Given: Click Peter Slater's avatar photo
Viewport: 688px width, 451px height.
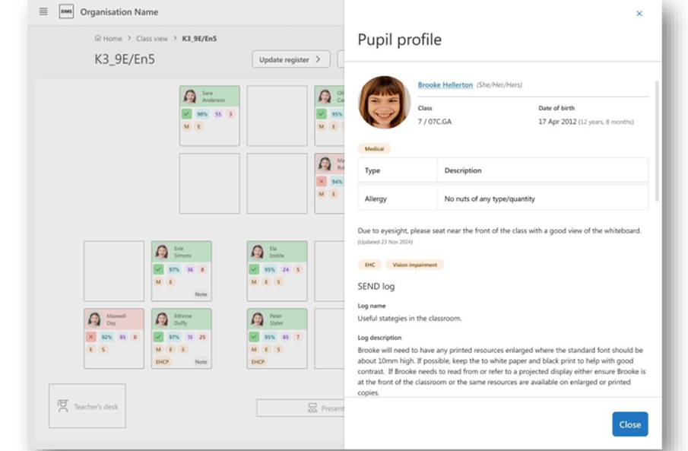Looking at the screenshot, I should click(x=257, y=319).
